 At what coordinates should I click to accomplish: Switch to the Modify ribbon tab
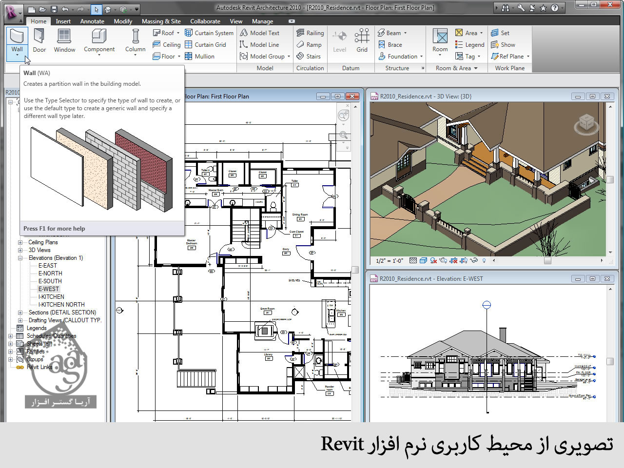(123, 21)
